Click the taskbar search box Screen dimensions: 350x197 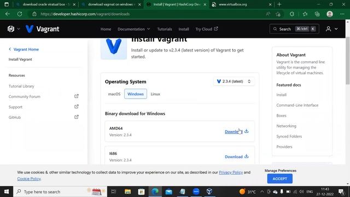pos(60,192)
